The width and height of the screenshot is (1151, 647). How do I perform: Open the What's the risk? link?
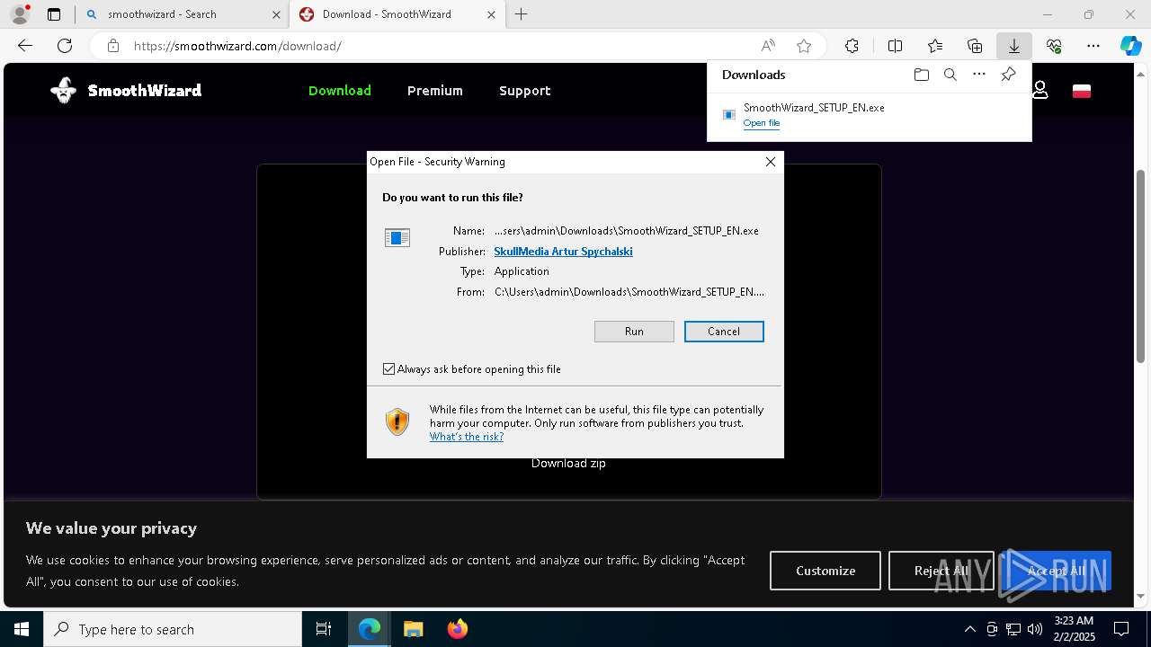[466, 437]
